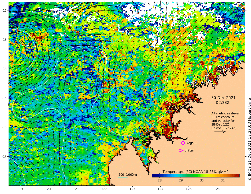Click the 'Argo 0' legend label
The width and height of the screenshot is (251, 194).
191,143
